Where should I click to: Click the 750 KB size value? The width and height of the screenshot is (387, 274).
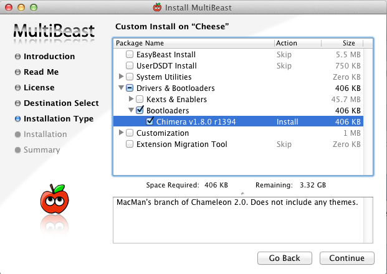point(348,66)
